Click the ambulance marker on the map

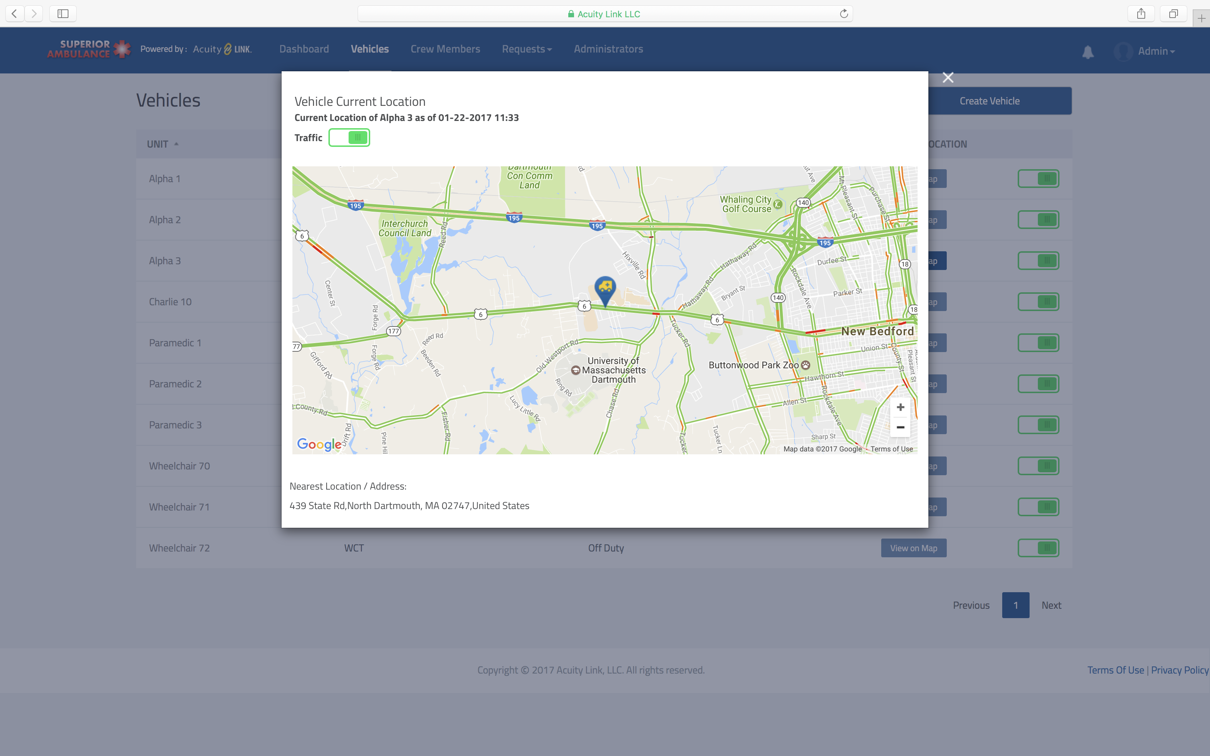[605, 288]
